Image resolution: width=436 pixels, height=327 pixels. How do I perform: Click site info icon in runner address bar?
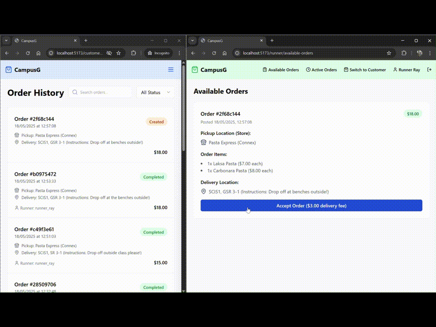[x=237, y=53]
